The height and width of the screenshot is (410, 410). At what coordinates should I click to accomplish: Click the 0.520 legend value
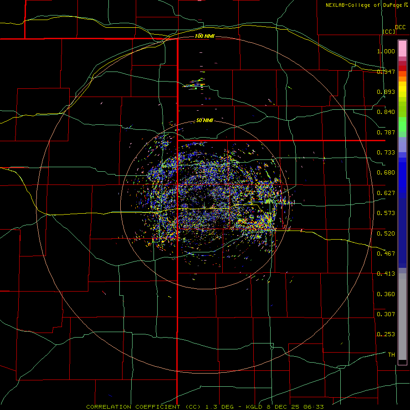(x=386, y=234)
